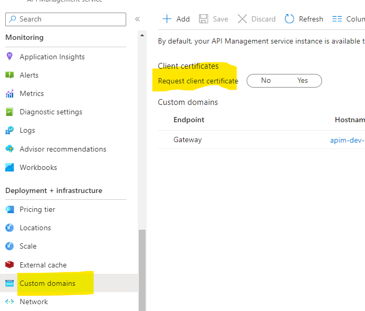Viewport: 365px width, 311px height.
Task: Click inside the Search input field
Action: pyautogui.click(x=65, y=19)
